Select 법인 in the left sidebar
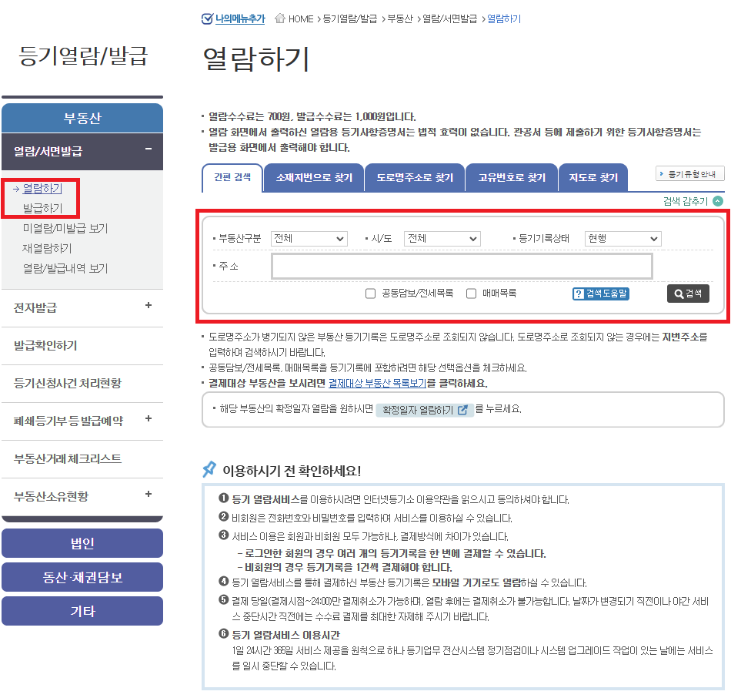The image size is (731, 698). [82, 542]
